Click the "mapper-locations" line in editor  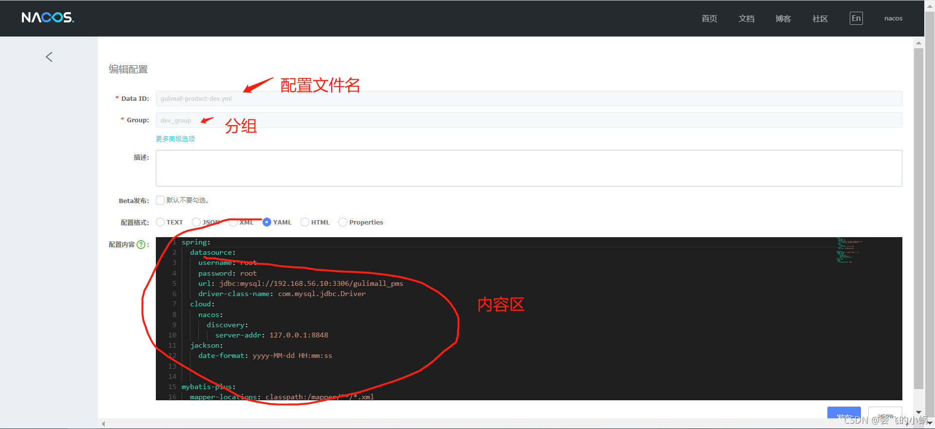pyautogui.click(x=281, y=397)
